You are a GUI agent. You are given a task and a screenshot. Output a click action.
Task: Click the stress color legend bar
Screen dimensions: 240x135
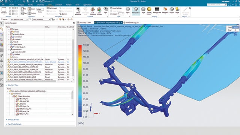click(x=80, y=81)
